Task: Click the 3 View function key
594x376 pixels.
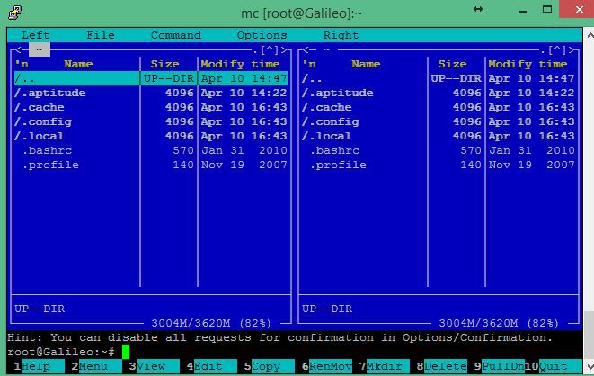Action: pos(155,366)
